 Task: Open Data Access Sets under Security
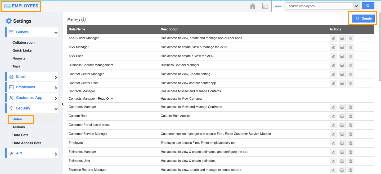click(27, 143)
